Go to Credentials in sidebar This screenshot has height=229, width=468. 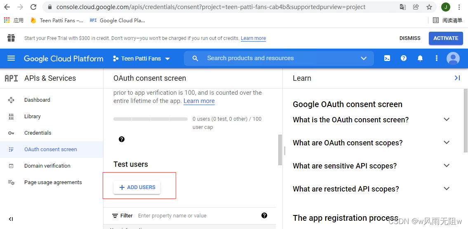click(x=38, y=133)
